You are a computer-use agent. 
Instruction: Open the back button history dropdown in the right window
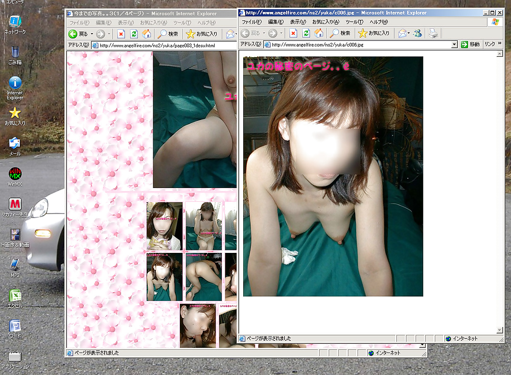264,33
